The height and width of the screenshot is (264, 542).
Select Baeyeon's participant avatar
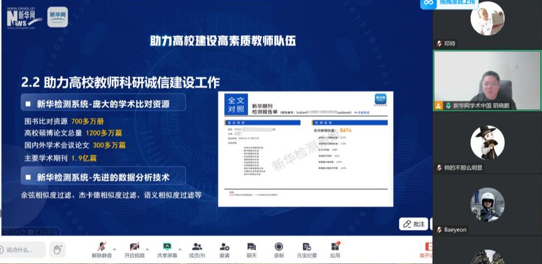[487, 205]
